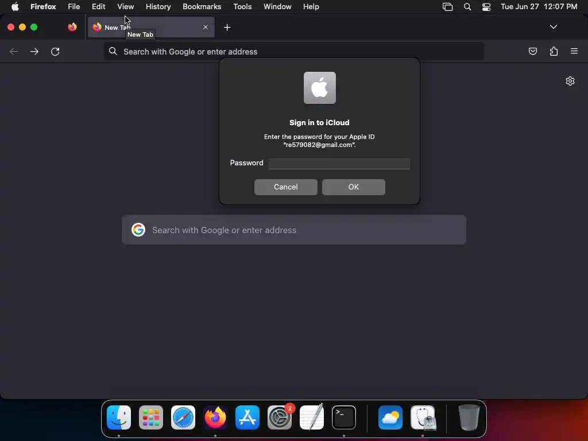
Task: Open the View menu
Action: pyautogui.click(x=125, y=6)
